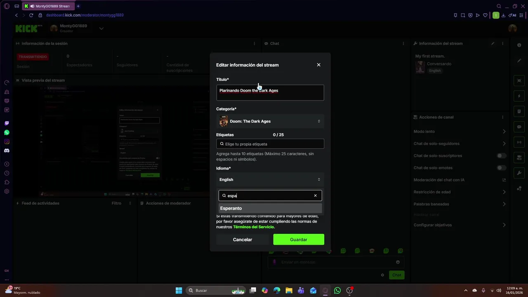Click the info icon in right rail
This screenshot has width=528, height=297.
point(519,45)
